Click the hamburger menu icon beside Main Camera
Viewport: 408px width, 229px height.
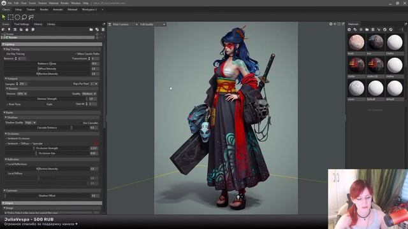110,24
